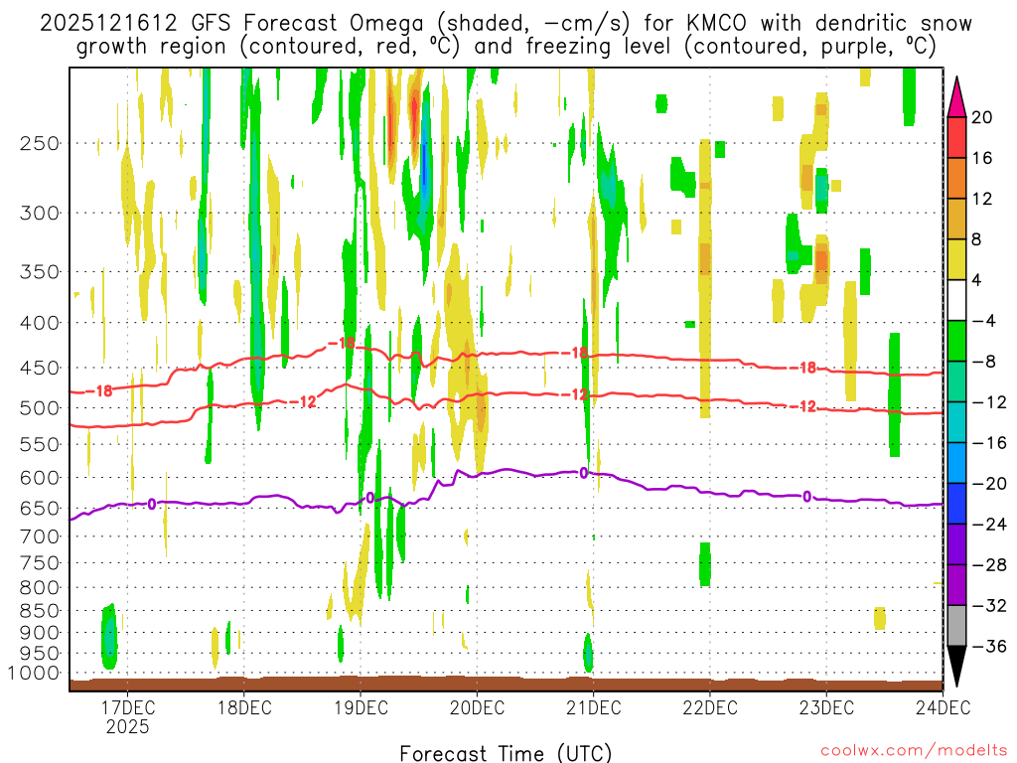
Task: Click the 350 pressure level label
Action: [x=39, y=272]
